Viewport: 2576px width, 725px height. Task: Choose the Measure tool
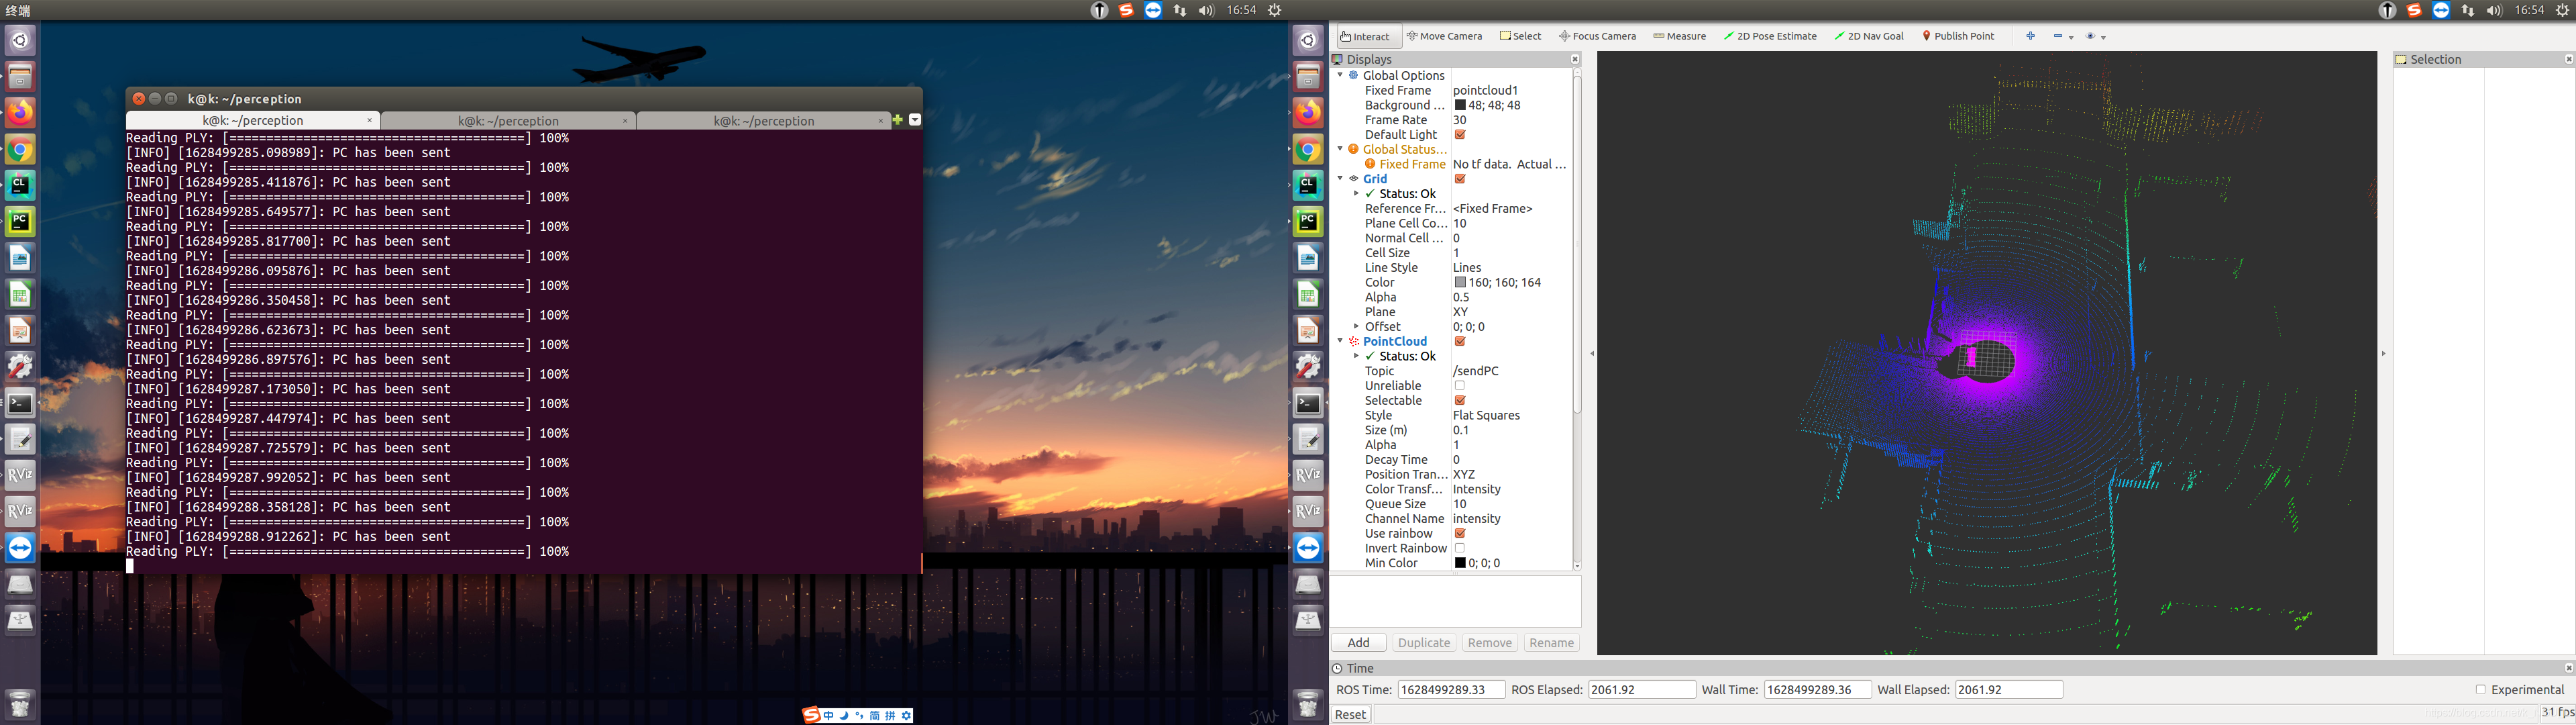coord(1679,36)
